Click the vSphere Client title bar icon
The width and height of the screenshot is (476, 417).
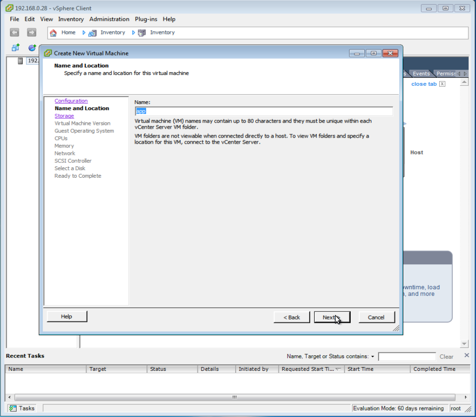pyautogui.click(x=9, y=8)
